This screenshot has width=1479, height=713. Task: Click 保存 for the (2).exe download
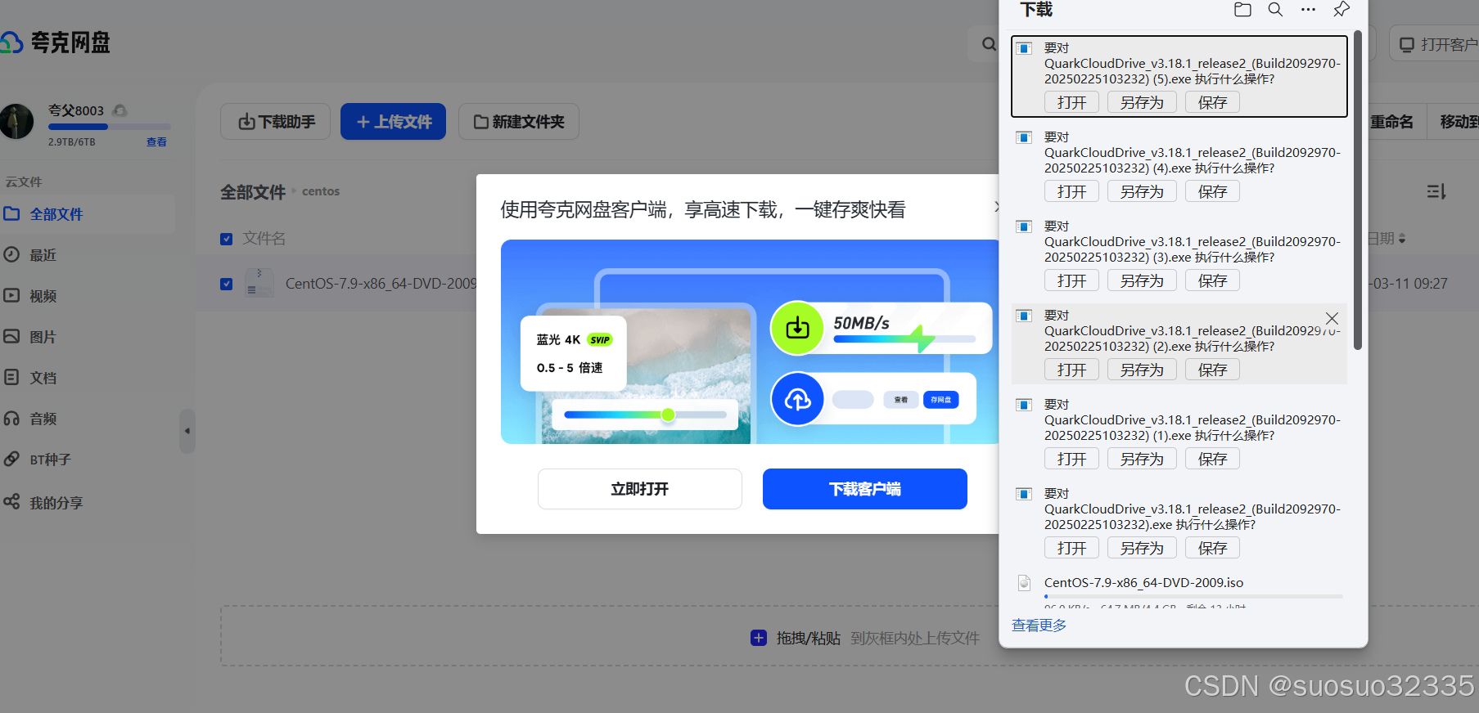click(x=1212, y=370)
